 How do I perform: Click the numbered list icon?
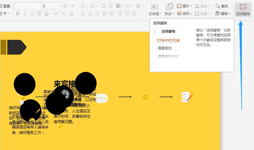[x=93, y=6]
